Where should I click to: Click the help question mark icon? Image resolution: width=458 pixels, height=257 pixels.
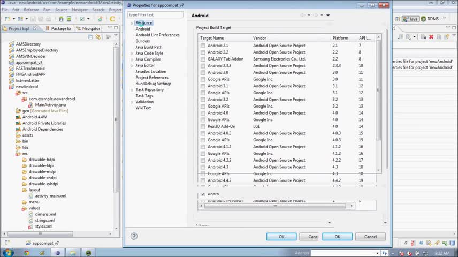tap(134, 236)
